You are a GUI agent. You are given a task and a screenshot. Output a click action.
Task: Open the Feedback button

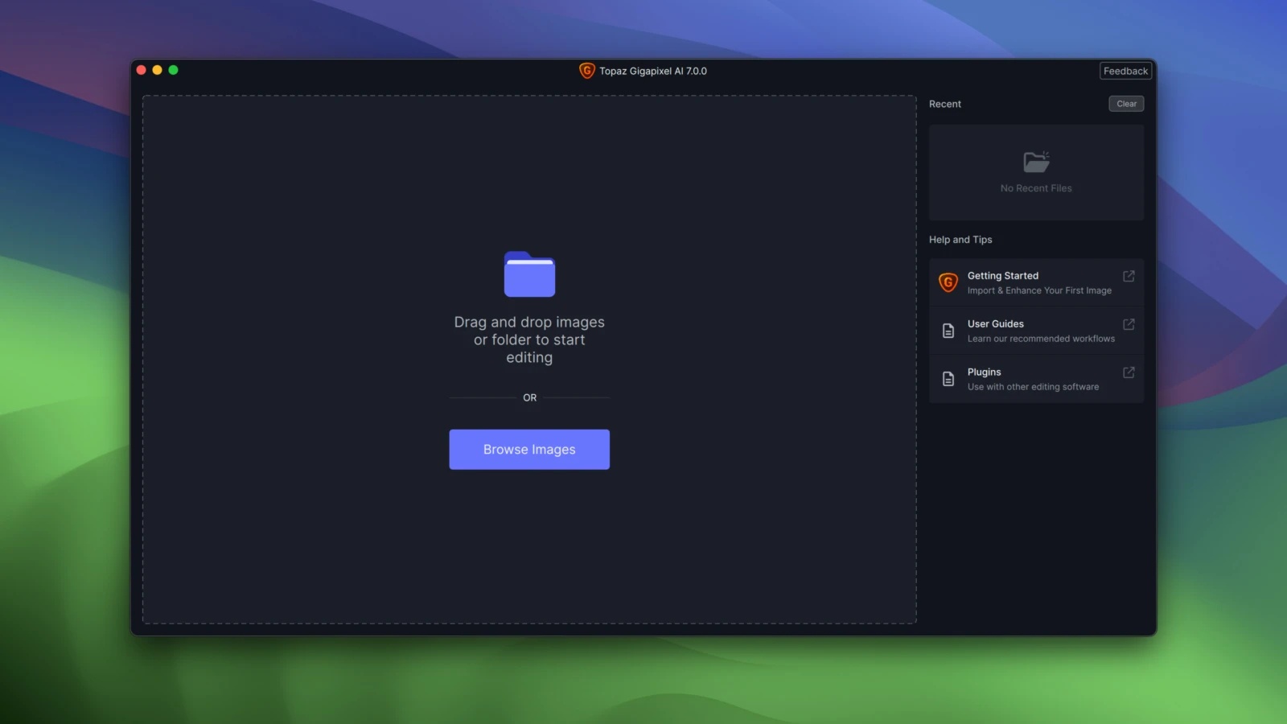(x=1125, y=71)
